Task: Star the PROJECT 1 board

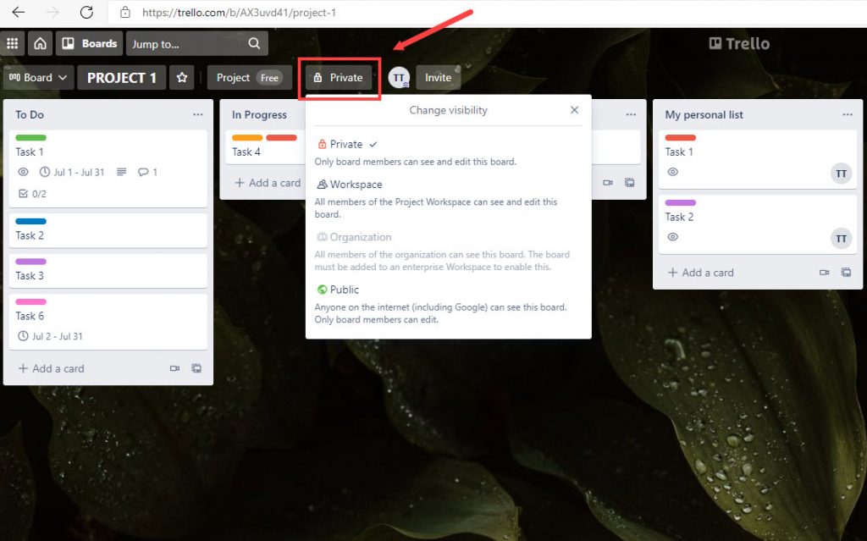Action: 182,77
